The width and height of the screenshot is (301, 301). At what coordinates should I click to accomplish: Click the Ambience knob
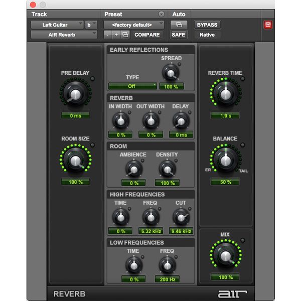tap(134, 170)
